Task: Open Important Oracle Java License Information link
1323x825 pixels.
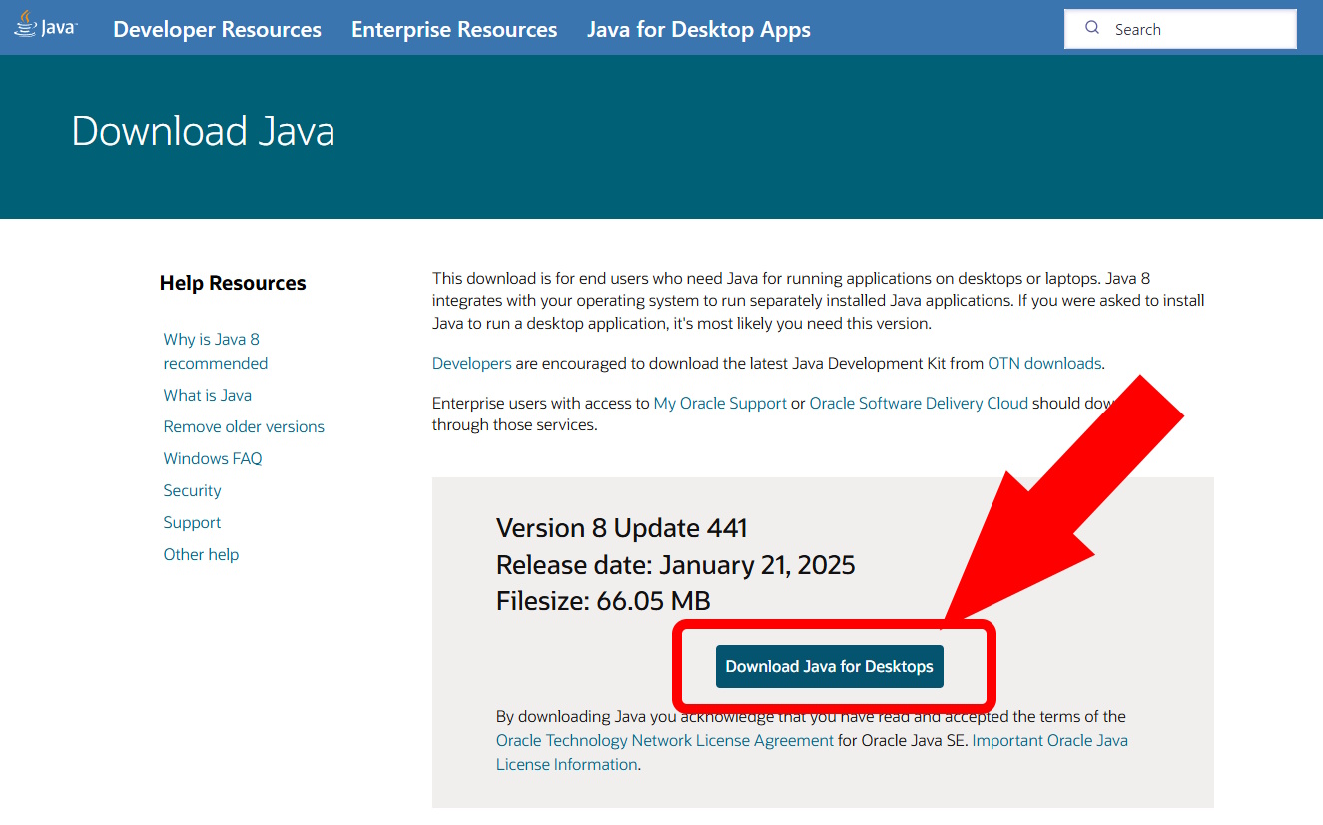Action: 812,752
